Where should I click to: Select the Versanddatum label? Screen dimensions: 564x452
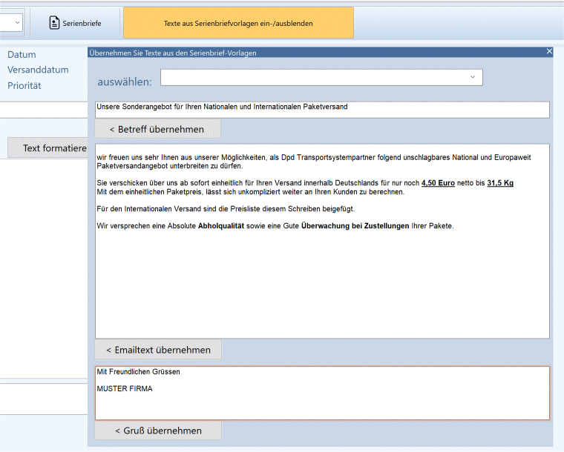point(38,70)
